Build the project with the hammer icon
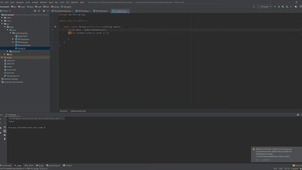This screenshot has width=302, height=170. pyautogui.click(x=254, y=7)
